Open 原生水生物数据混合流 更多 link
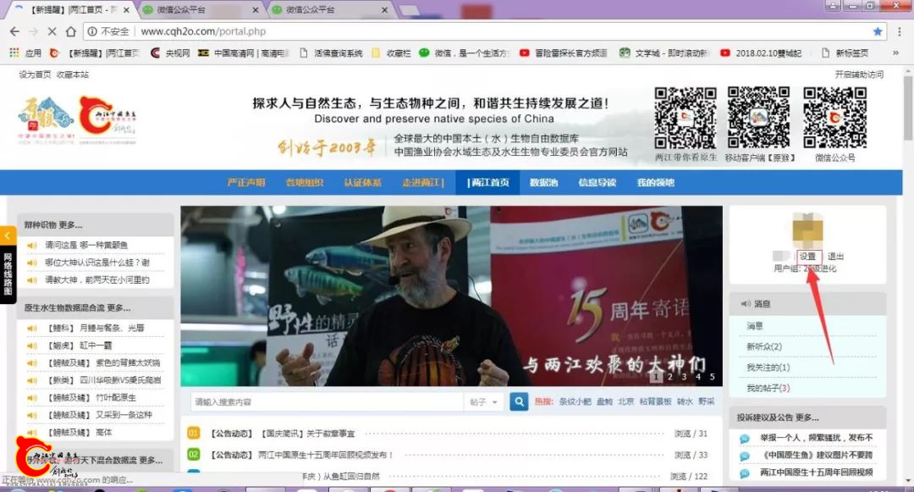 [x=77, y=307]
